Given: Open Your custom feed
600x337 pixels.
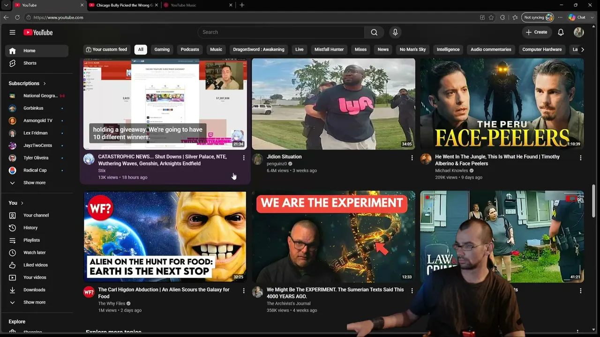Looking at the screenshot, I should [106, 50].
